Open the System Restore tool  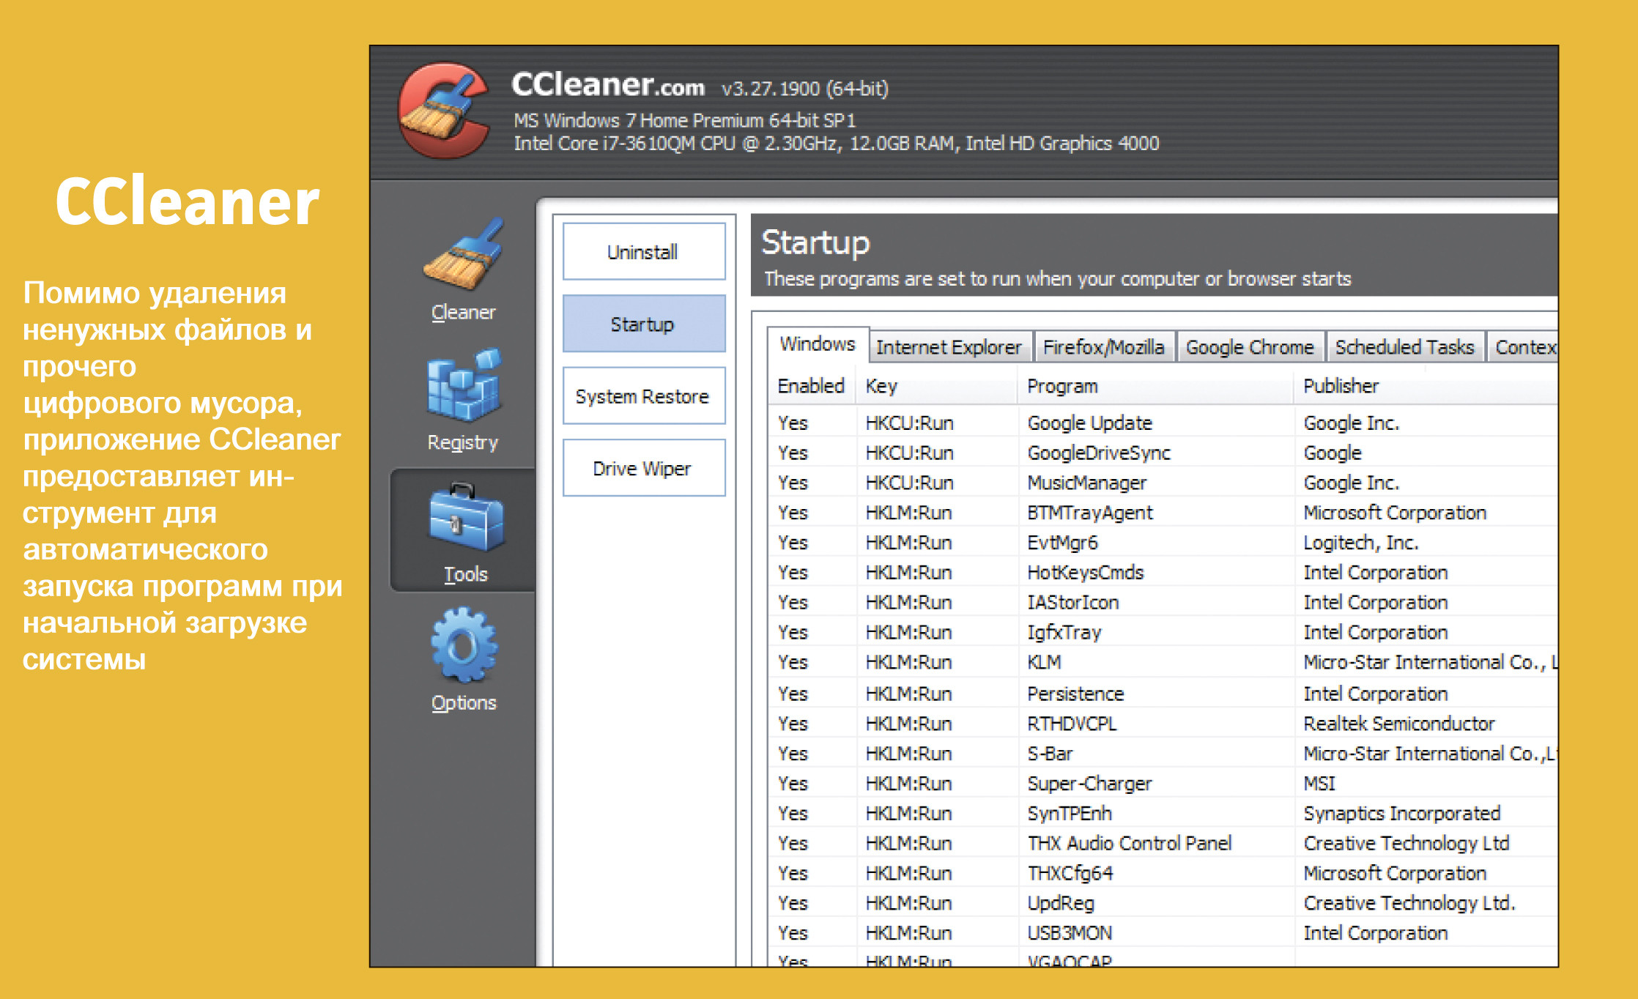click(643, 396)
